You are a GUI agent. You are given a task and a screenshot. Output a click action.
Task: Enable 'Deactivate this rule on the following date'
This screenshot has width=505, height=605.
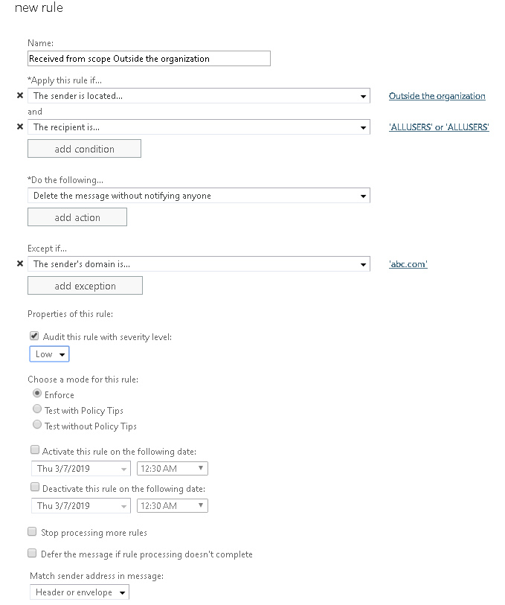click(34, 487)
